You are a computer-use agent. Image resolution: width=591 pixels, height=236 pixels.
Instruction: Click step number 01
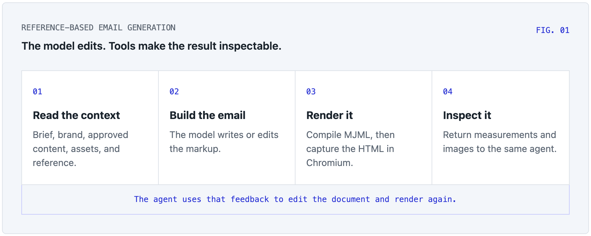[x=37, y=92]
